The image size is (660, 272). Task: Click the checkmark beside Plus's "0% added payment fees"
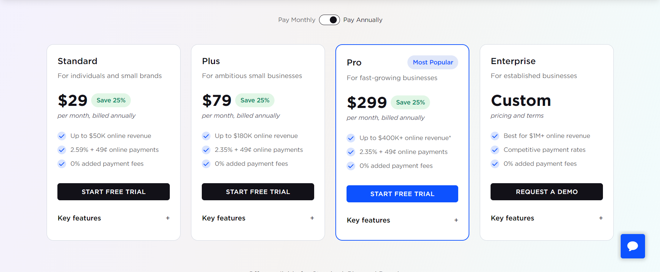pos(206,164)
